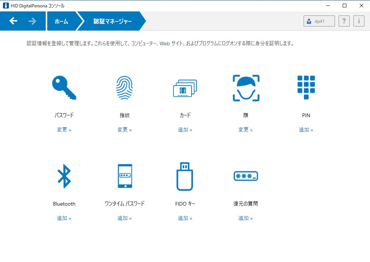Screen dimensions: 370x262
Task: Click the face recognition (顔) icon
Action: coord(246,88)
